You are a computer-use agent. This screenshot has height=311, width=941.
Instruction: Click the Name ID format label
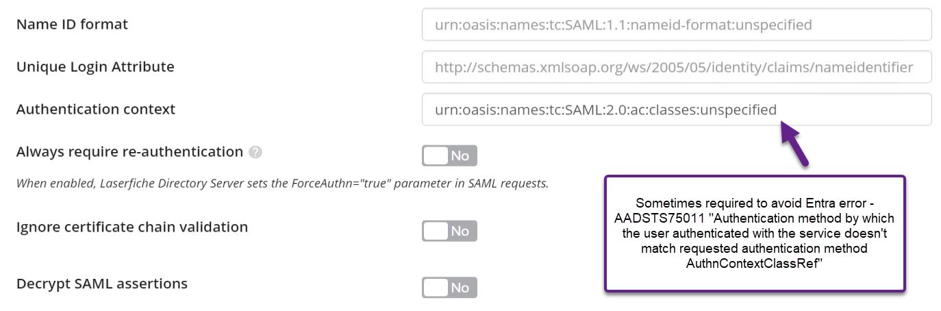point(72,25)
